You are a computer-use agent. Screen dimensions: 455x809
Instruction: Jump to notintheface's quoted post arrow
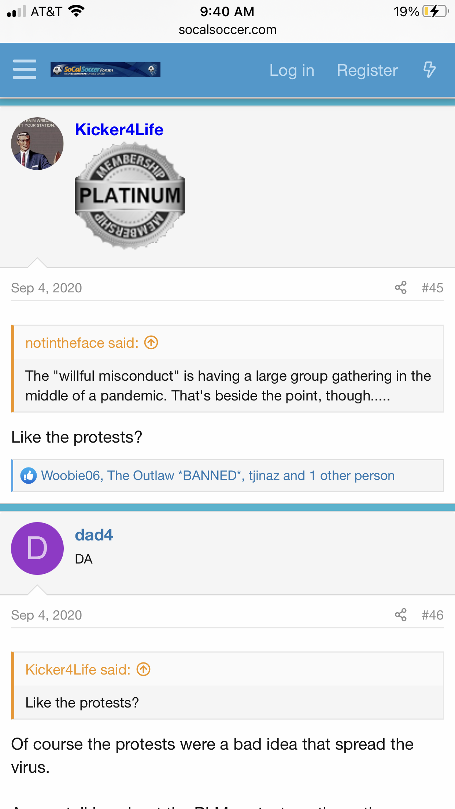point(151,343)
